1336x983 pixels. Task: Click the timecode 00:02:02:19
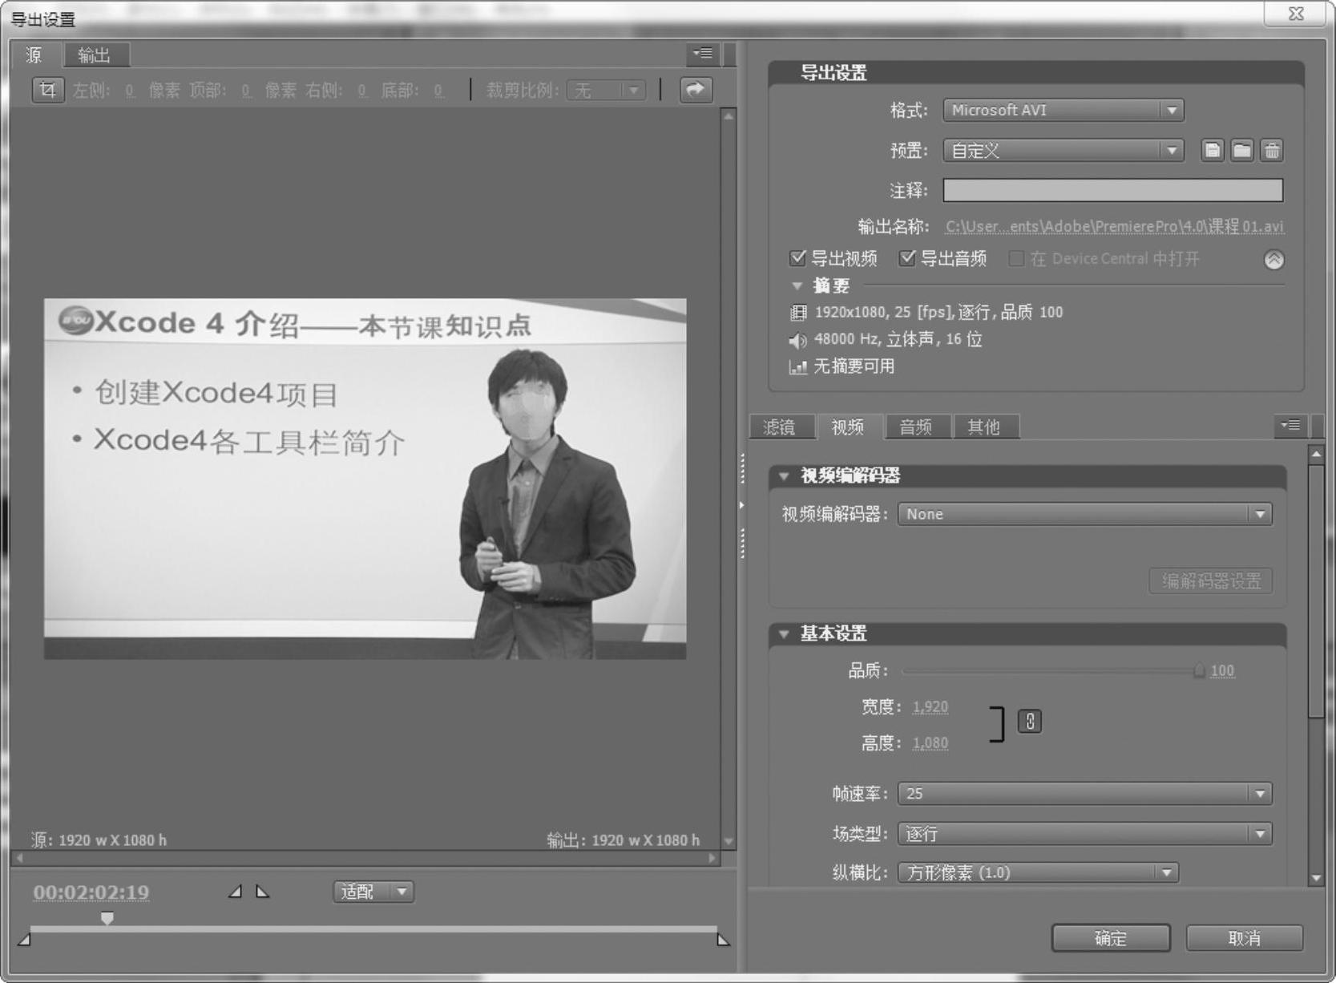tap(91, 892)
